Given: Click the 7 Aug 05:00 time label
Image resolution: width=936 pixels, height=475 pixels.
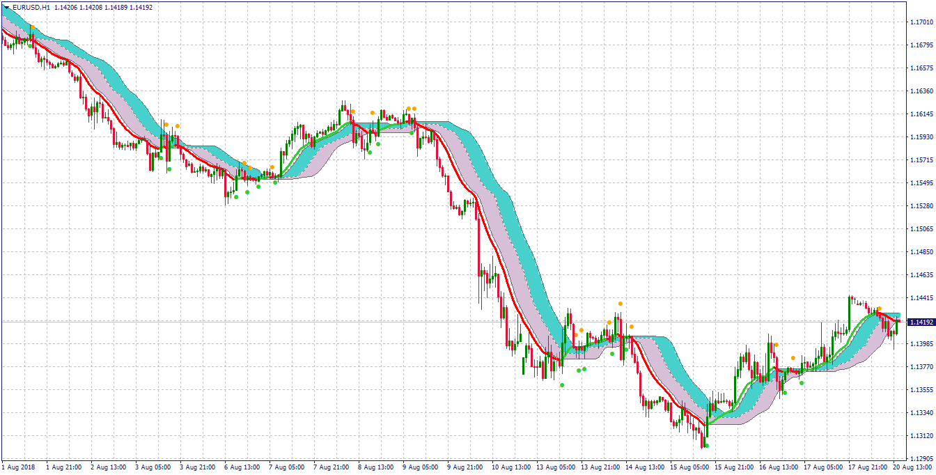Looking at the screenshot, I should click(x=286, y=467).
